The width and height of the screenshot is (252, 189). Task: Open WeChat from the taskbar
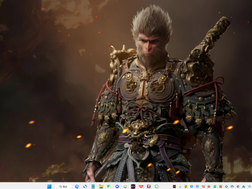click(x=109, y=186)
